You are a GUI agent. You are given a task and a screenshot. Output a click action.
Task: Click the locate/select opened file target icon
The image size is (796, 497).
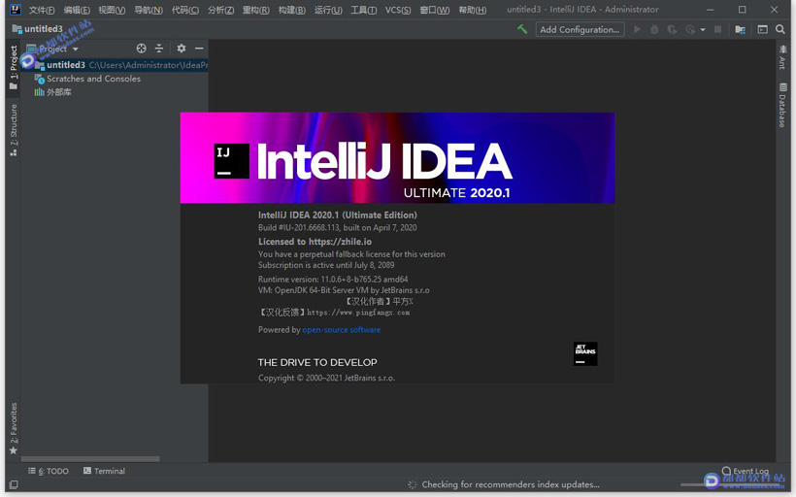[x=141, y=49]
